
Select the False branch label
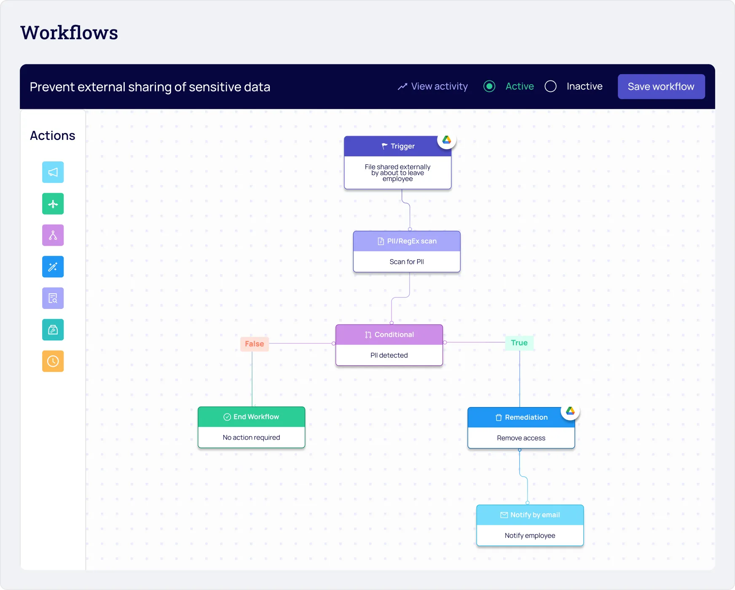pyautogui.click(x=254, y=343)
